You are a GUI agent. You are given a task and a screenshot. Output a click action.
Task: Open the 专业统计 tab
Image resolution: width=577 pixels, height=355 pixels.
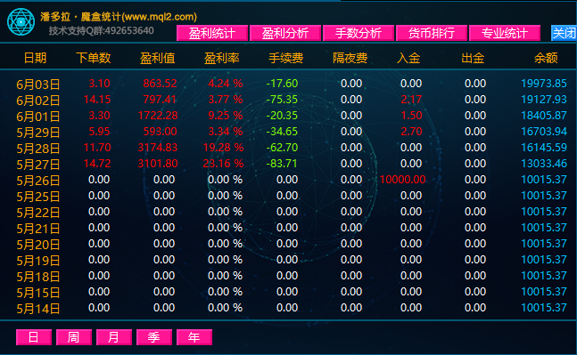(505, 33)
